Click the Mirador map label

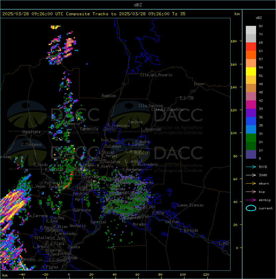[140, 224]
